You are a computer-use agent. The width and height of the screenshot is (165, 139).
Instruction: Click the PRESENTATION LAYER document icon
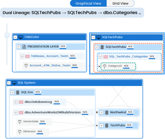[x=24, y=47]
